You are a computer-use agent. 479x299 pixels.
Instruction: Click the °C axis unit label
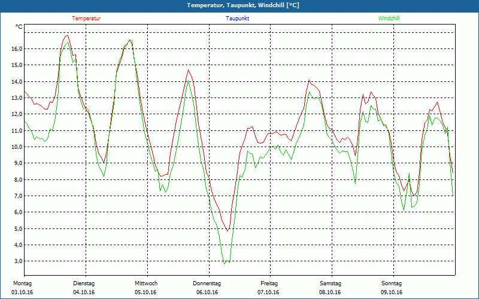tap(19, 27)
